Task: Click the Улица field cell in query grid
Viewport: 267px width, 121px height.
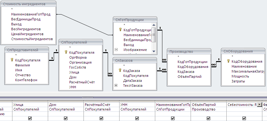Action: coord(30,105)
